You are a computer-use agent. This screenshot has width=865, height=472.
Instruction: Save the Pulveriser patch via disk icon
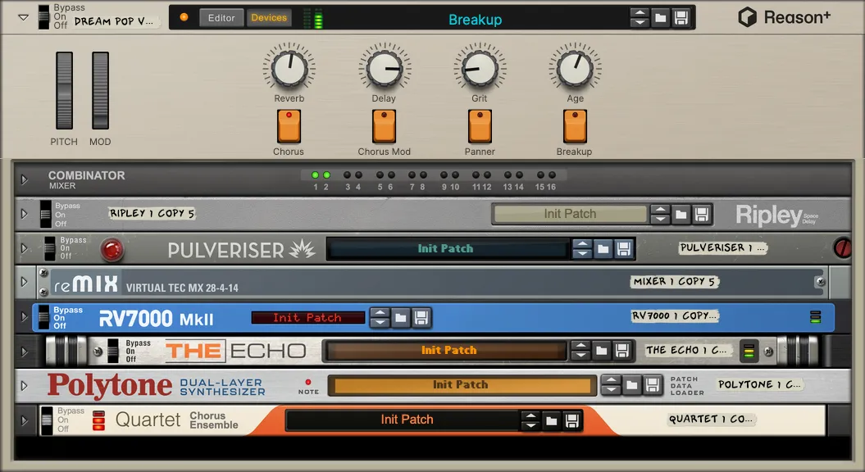[x=624, y=249]
